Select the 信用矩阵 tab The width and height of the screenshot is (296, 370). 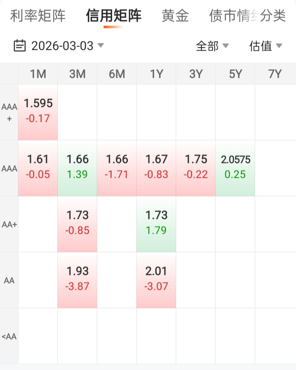coord(113,16)
